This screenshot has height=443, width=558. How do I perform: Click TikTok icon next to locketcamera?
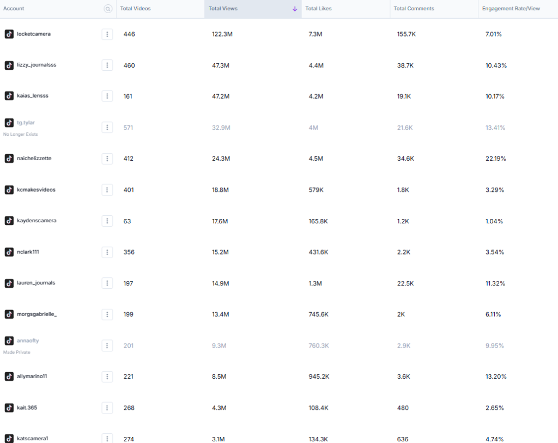[x=9, y=34]
